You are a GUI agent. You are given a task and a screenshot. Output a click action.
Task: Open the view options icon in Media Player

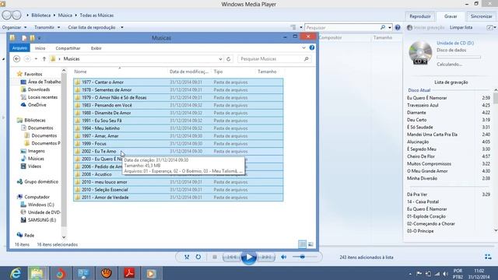pyautogui.click(x=293, y=28)
